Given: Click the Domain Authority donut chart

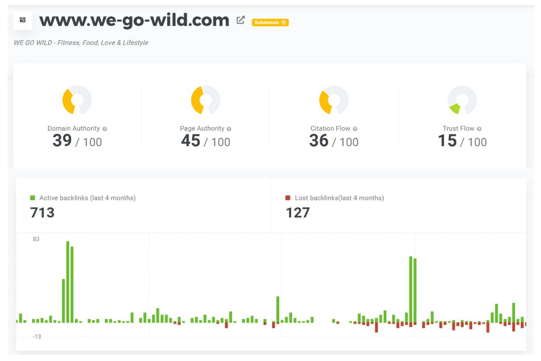Looking at the screenshot, I should [x=77, y=100].
